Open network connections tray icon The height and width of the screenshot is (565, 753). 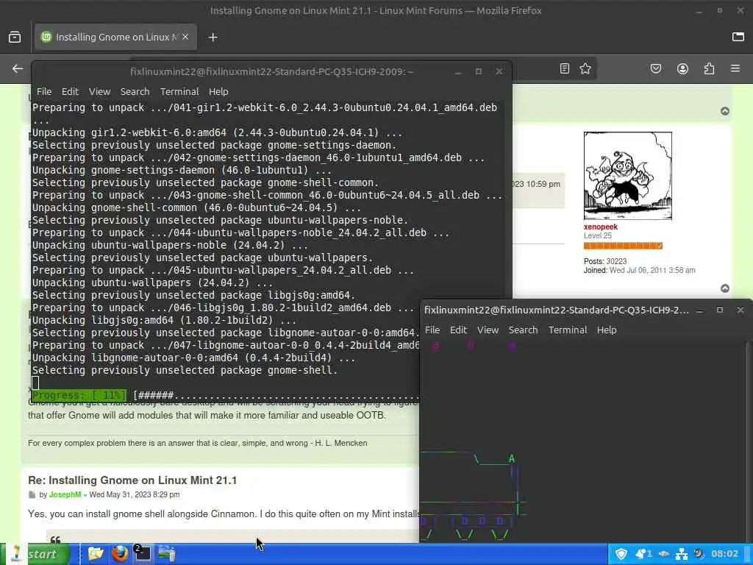coord(682,554)
